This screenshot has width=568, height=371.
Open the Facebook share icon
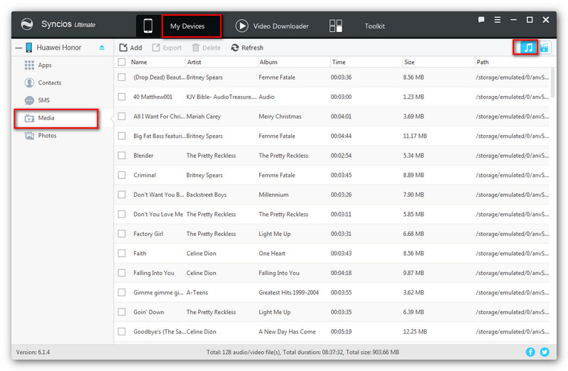coord(530,352)
